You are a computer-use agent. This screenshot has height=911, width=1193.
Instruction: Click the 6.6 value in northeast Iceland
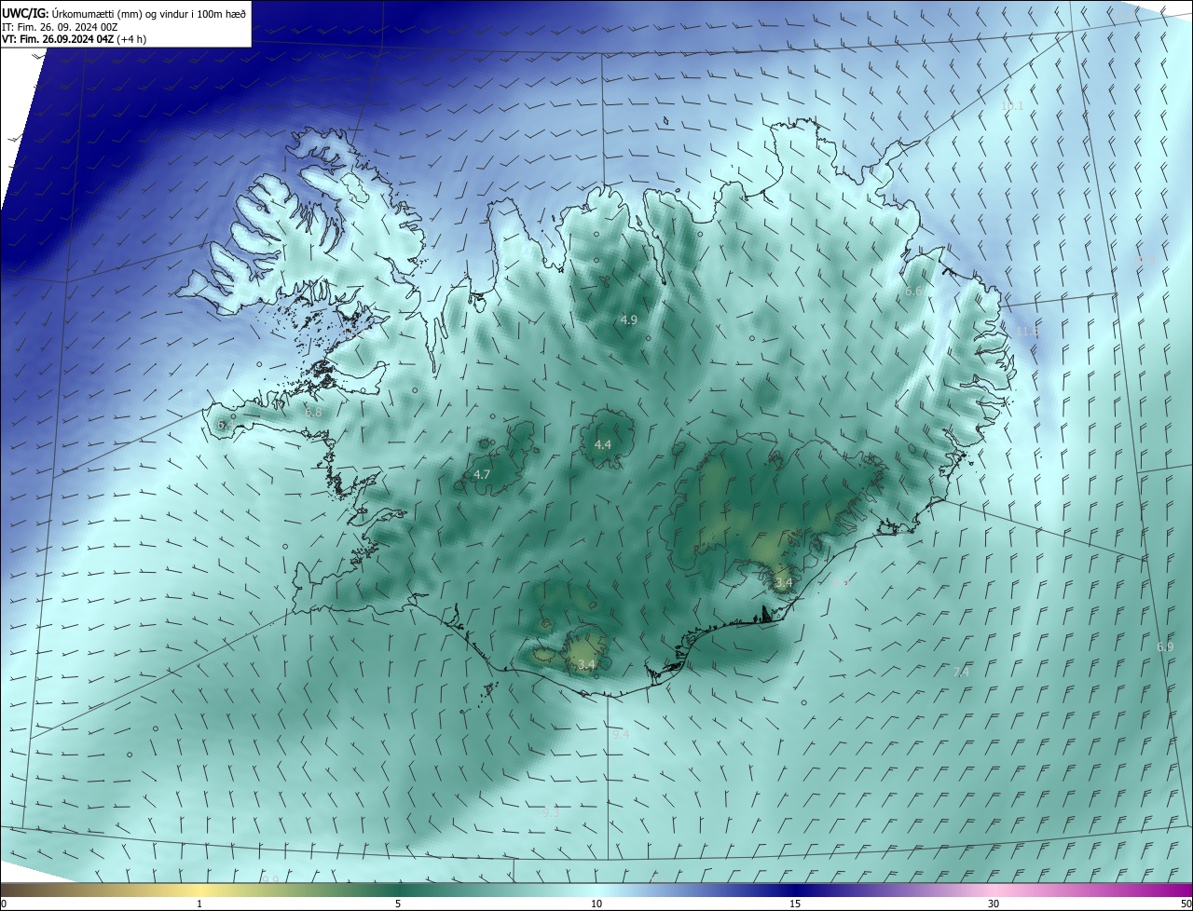914,292
